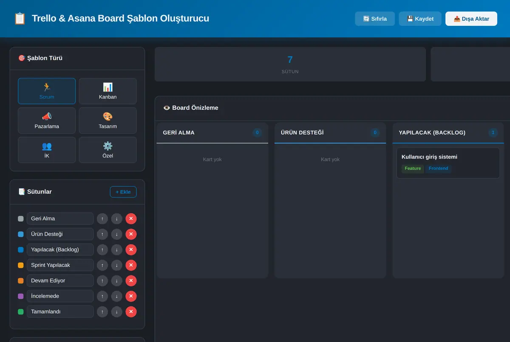The width and height of the screenshot is (510, 342).
Task: Delete the Devam Ediyor column
Action: 131,280
